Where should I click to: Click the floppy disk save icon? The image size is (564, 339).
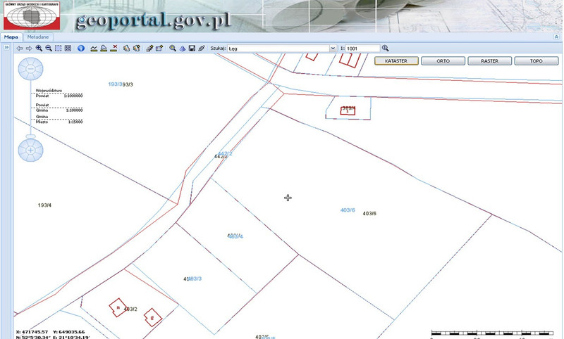coord(192,49)
